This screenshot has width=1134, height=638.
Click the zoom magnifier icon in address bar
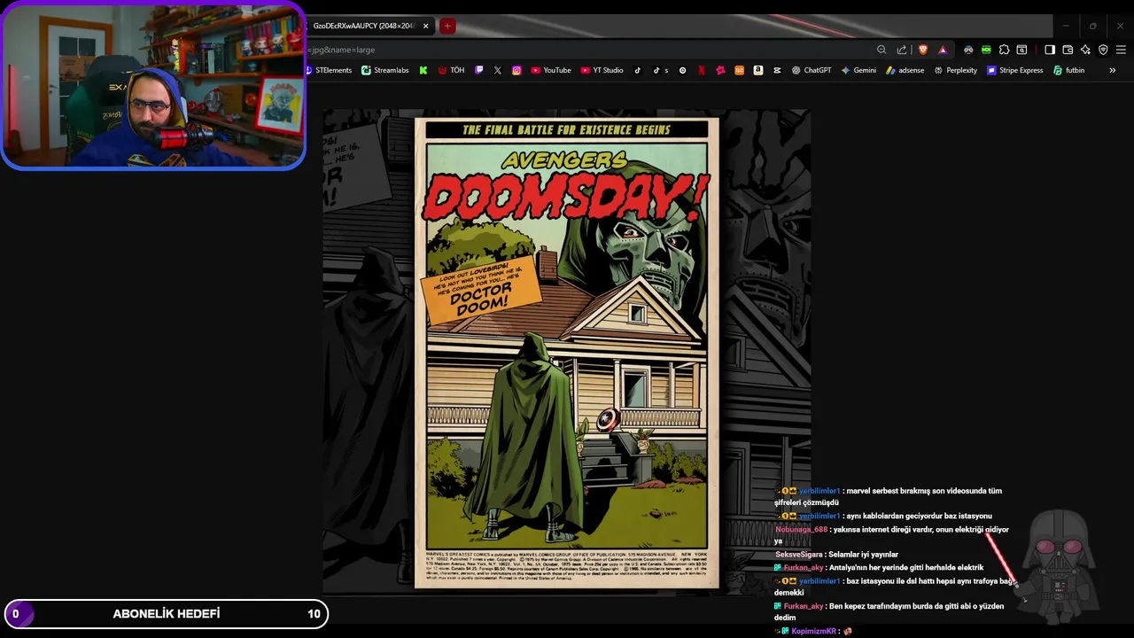[882, 50]
